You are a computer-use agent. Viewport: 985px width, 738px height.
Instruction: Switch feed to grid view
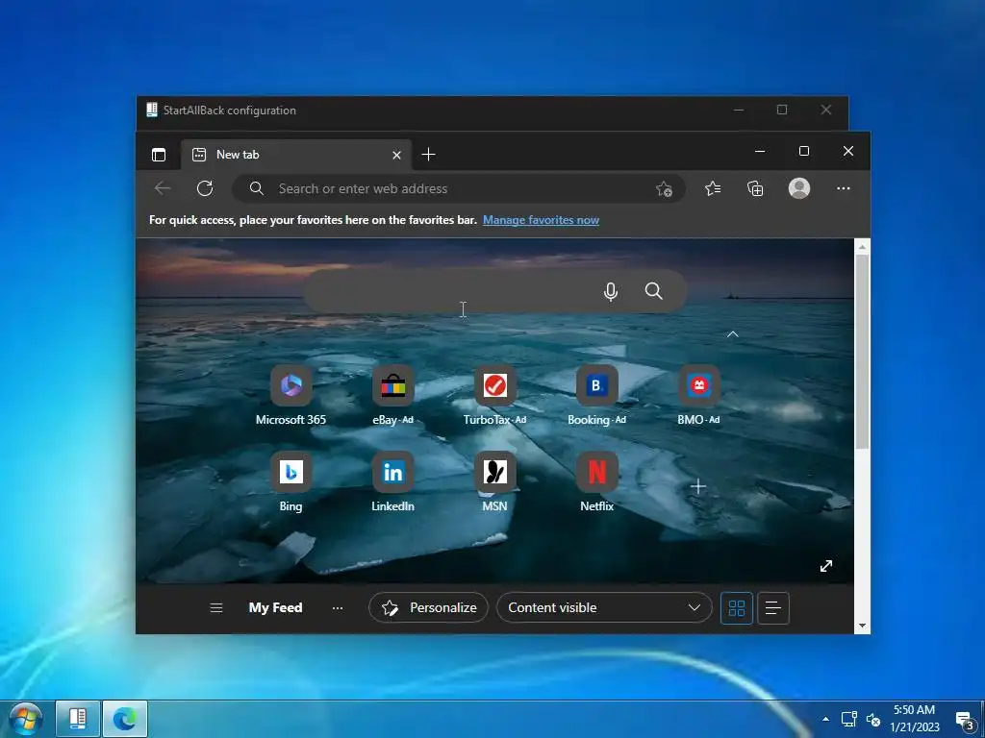[736, 607]
